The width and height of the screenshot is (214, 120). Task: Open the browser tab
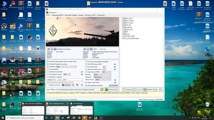tap(81, 15)
